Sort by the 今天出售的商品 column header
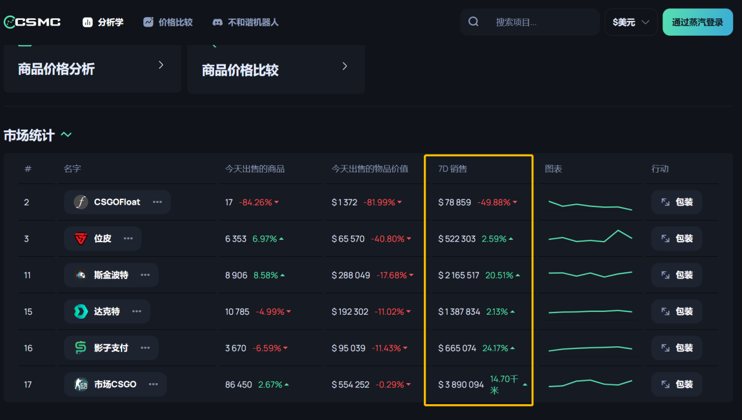Image resolution: width=742 pixels, height=420 pixels. (x=255, y=168)
